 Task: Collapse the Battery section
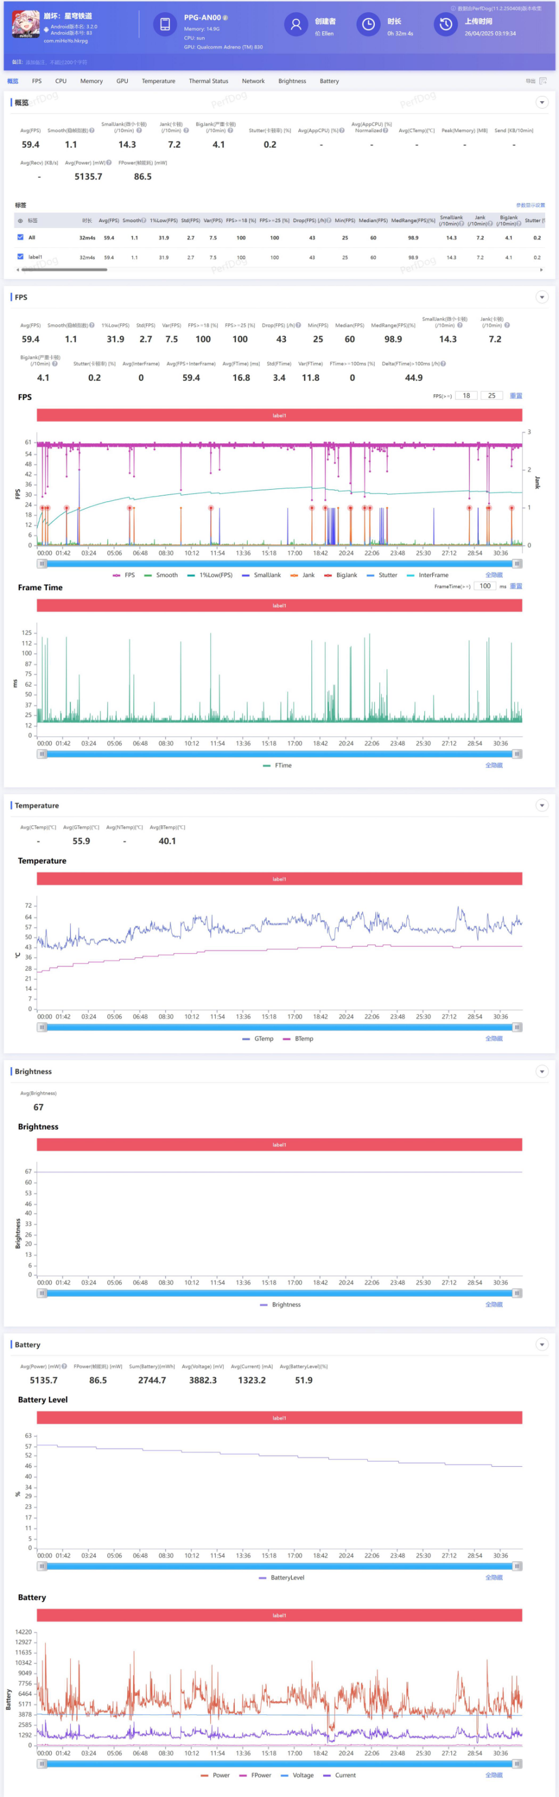coord(542,1345)
